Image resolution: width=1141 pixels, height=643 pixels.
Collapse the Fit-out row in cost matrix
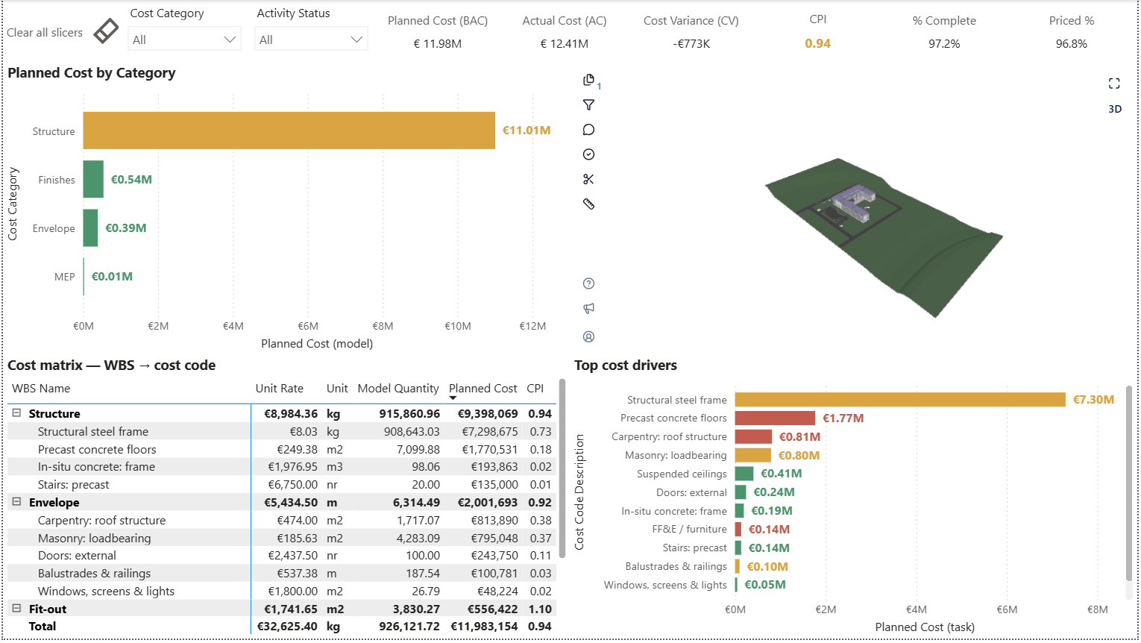pyautogui.click(x=16, y=609)
